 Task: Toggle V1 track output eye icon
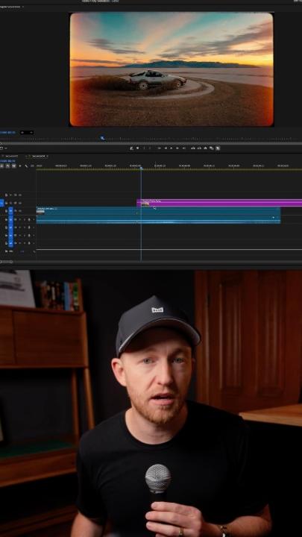20,211
